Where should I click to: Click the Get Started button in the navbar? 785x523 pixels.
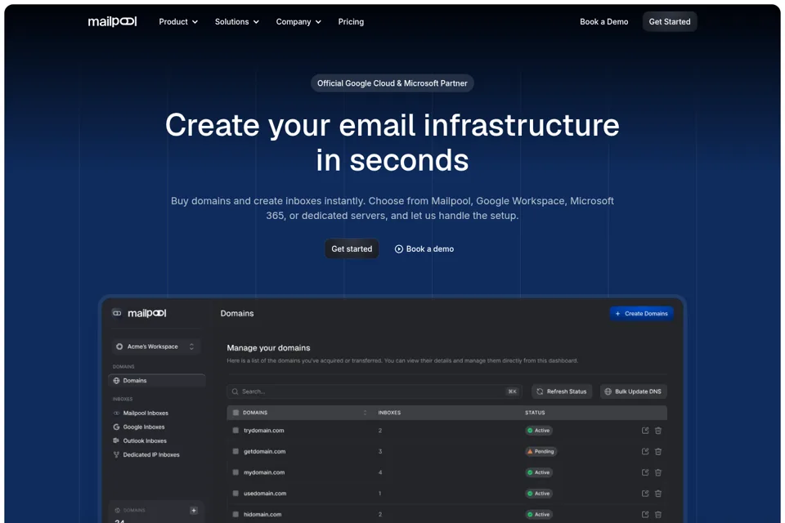tap(670, 21)
